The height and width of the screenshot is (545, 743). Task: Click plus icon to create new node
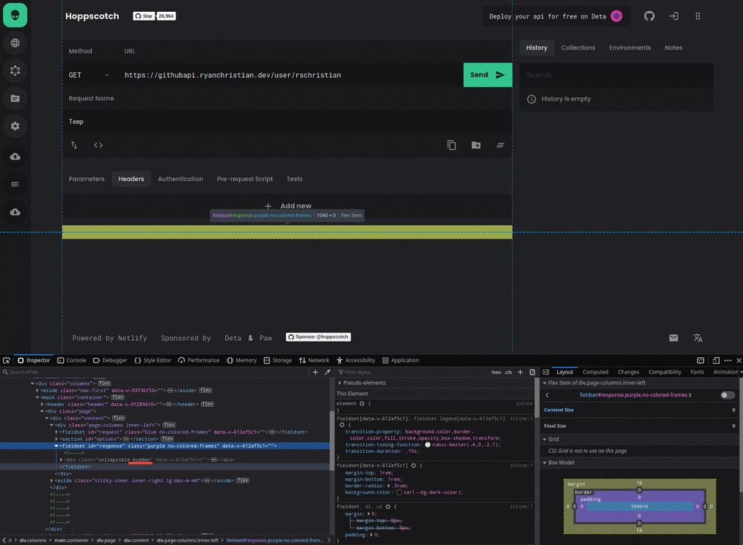point(315,372)
